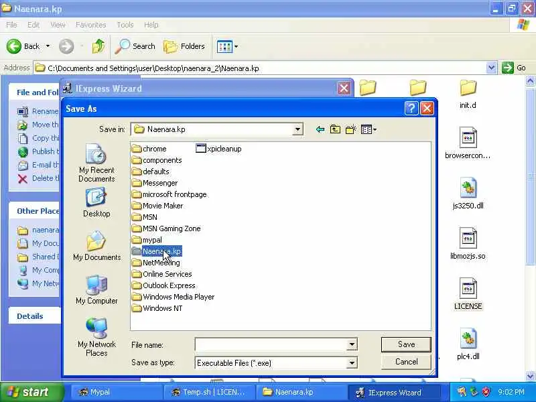Screen dimensions: 536x402
Task: Click the Explorer address path field
Action: tap(260, 68)
